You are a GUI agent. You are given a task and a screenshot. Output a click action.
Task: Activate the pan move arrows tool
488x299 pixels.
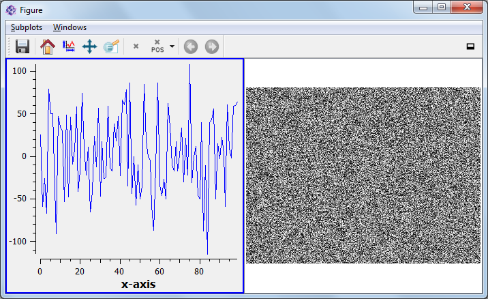[89, 46]
